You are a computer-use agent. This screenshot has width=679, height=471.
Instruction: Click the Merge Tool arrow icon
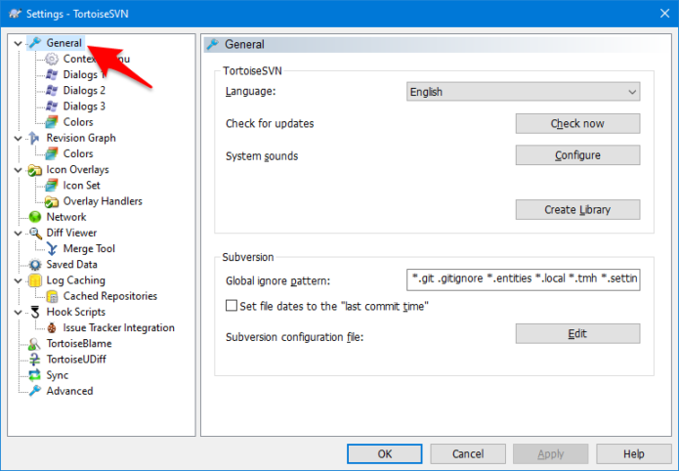[x=52, y=249]
